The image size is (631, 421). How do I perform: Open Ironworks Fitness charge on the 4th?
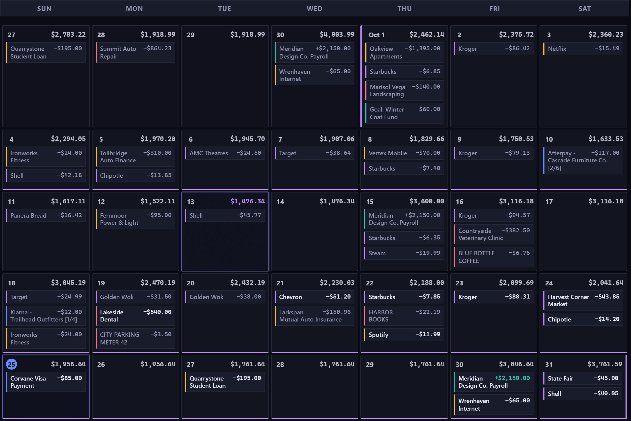[46, 157]
